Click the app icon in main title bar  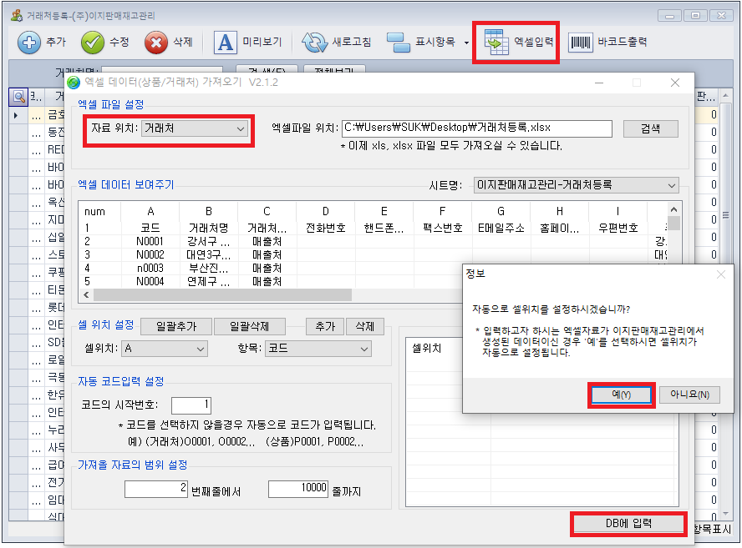point(17,16)
